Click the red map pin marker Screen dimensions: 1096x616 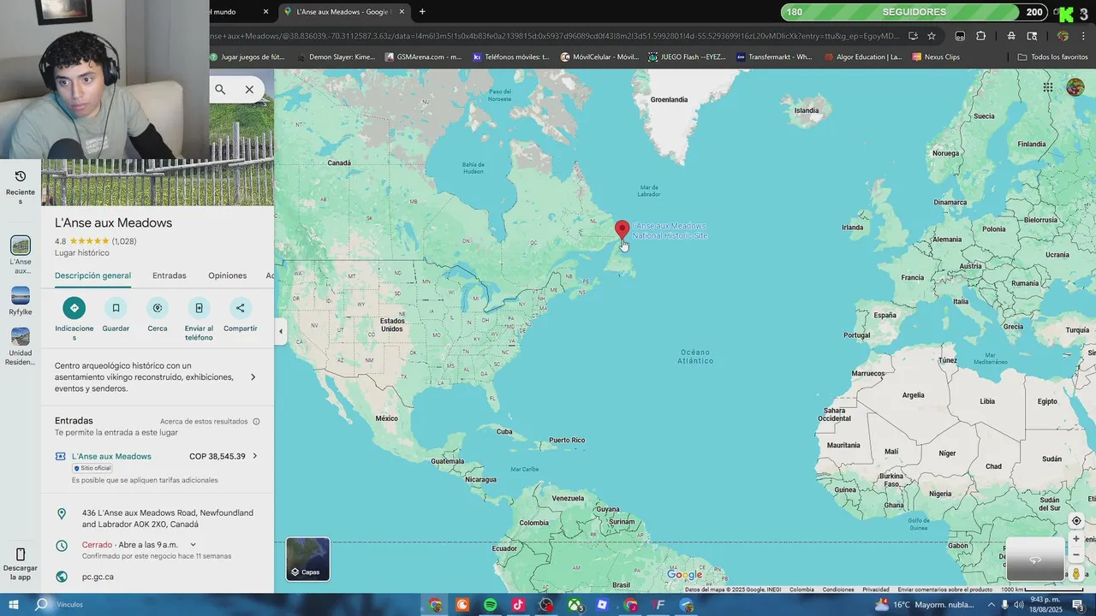point(622,230)
